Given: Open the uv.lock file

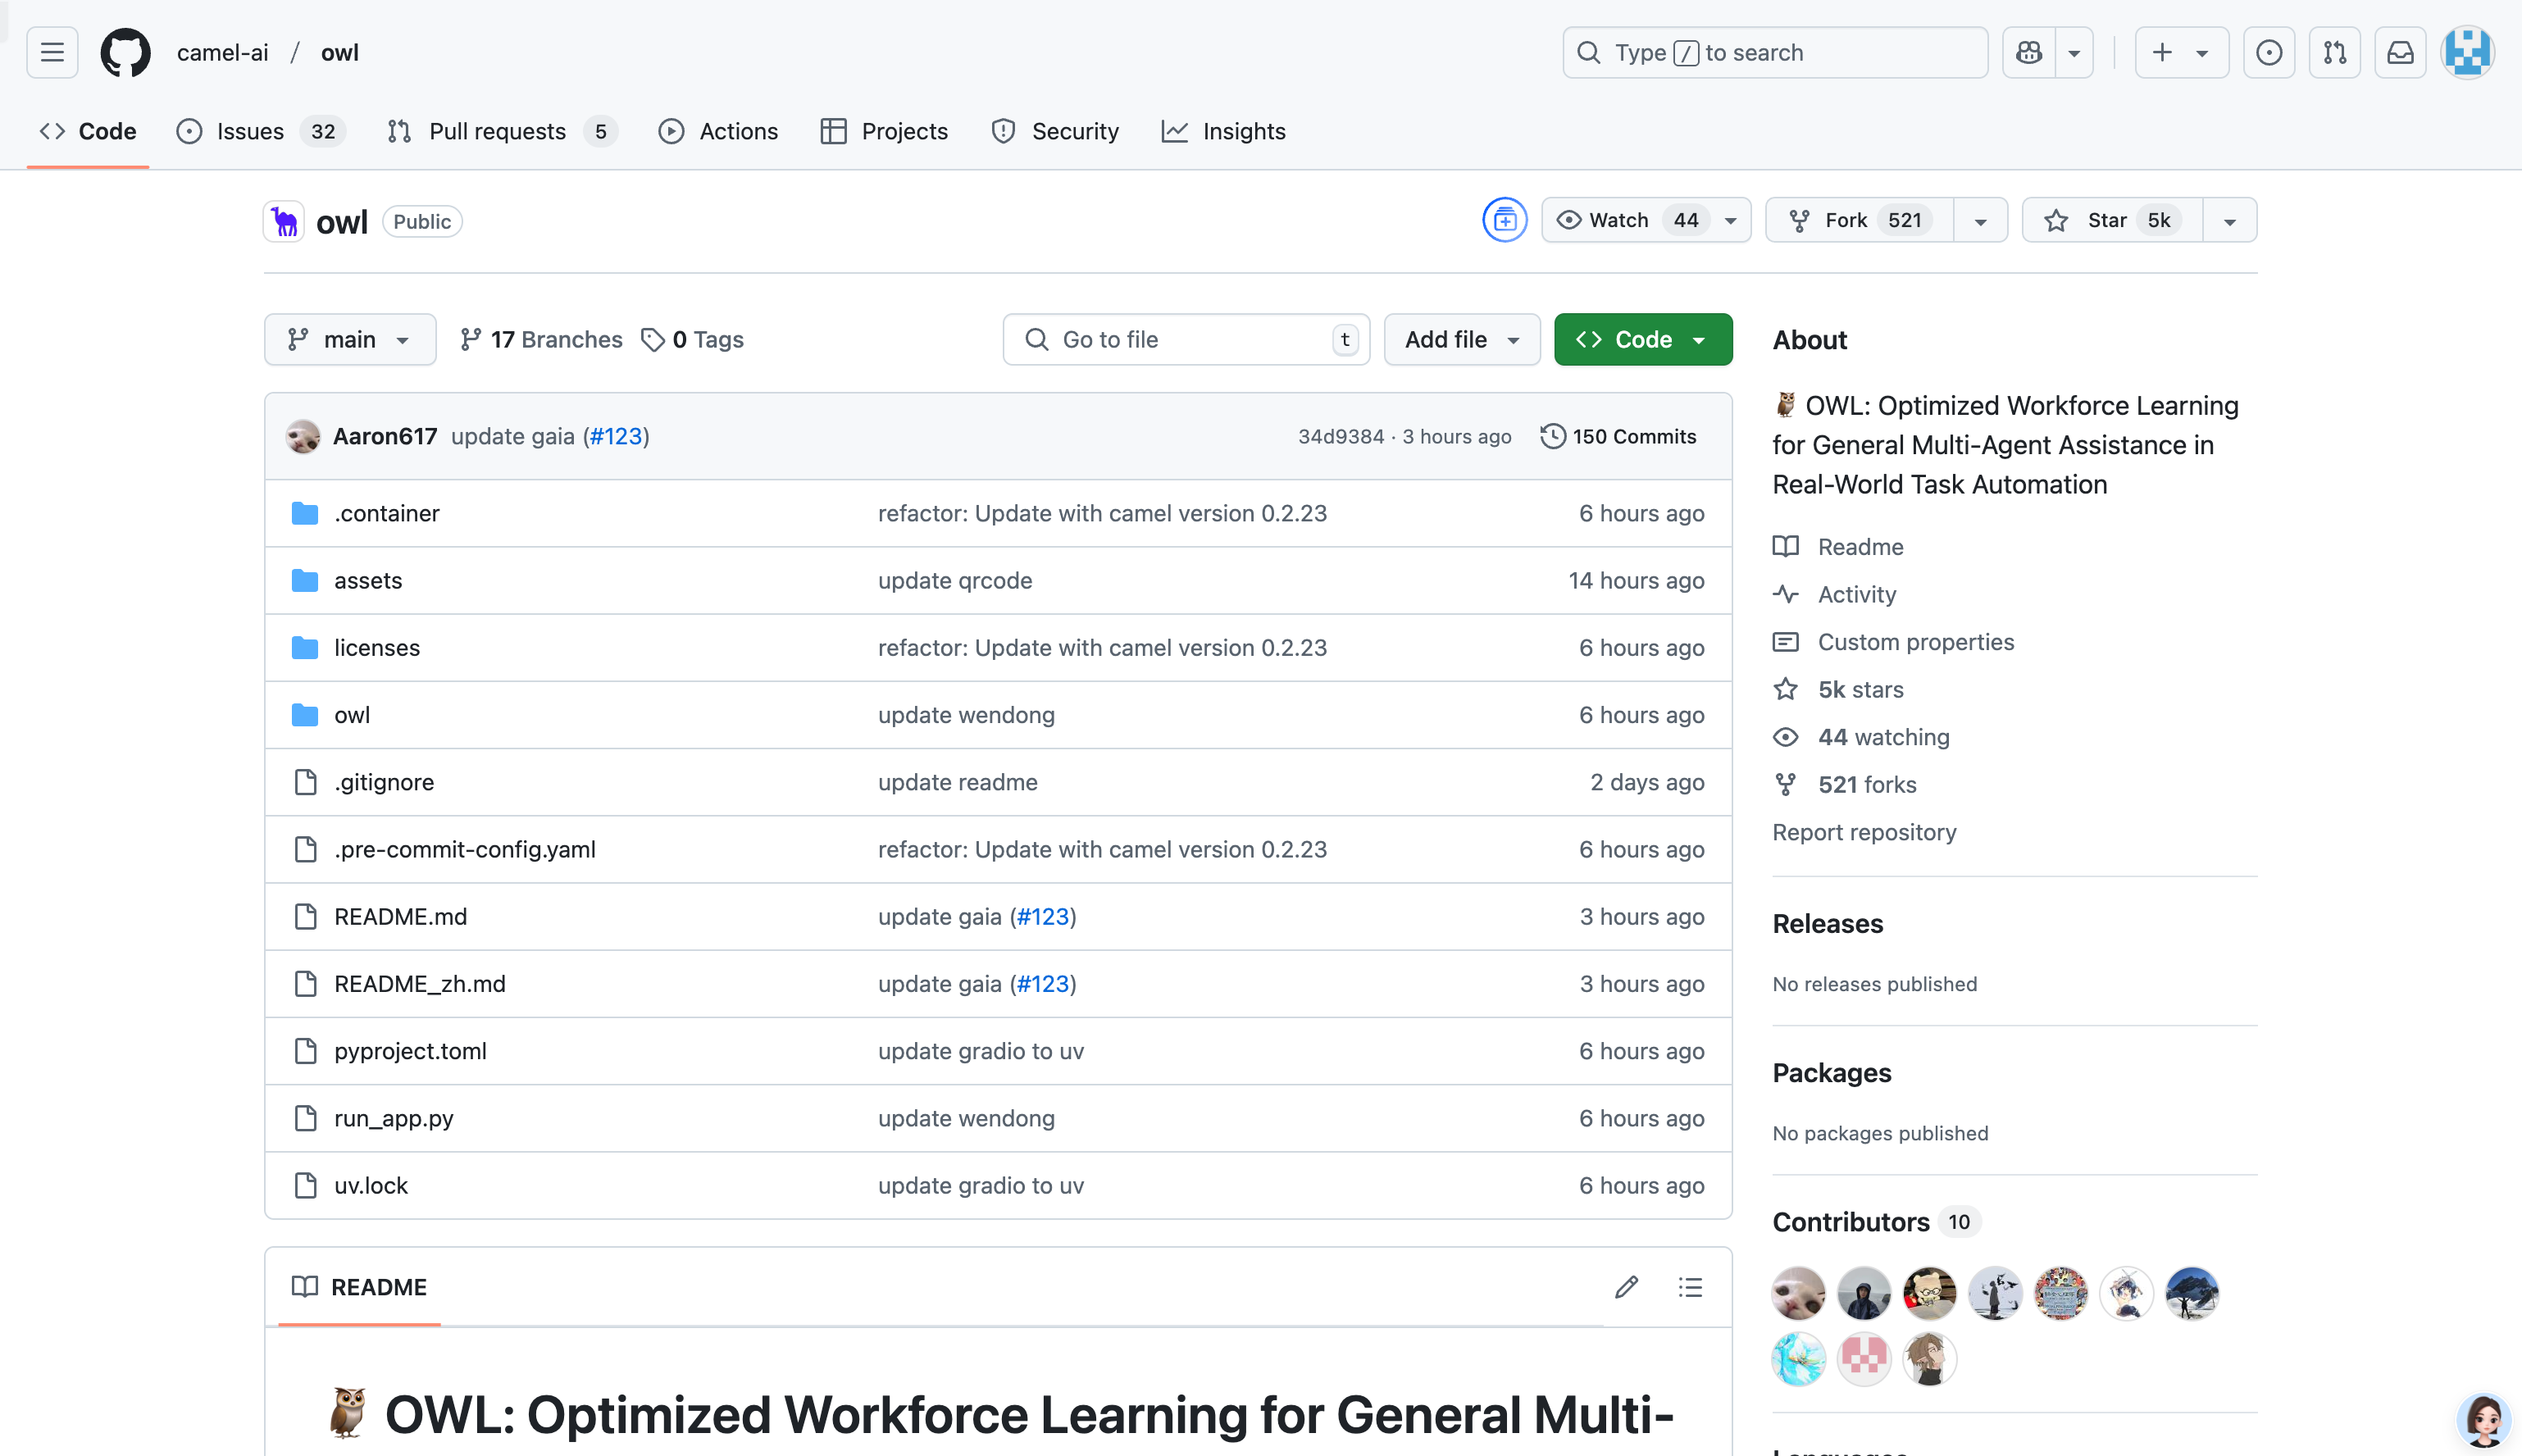Looking at the screenshot, I should click(371, 1185).
